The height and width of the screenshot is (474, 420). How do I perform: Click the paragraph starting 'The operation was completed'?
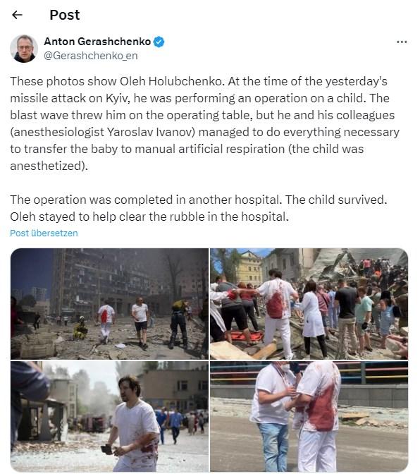(x=199, y=208)
